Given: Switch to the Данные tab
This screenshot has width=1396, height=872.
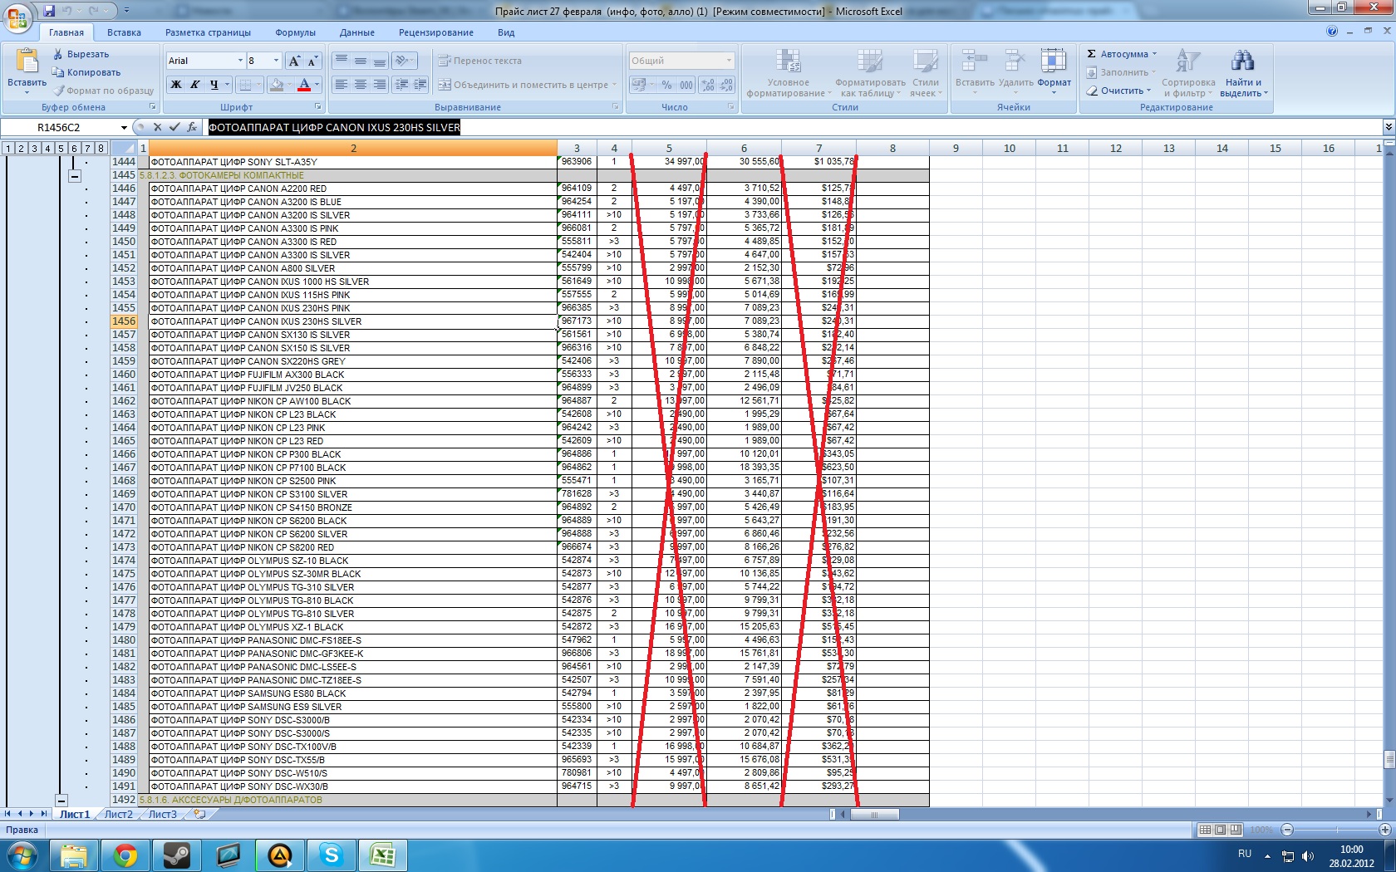Looking at the screenshot, I should tap(356, 32).
